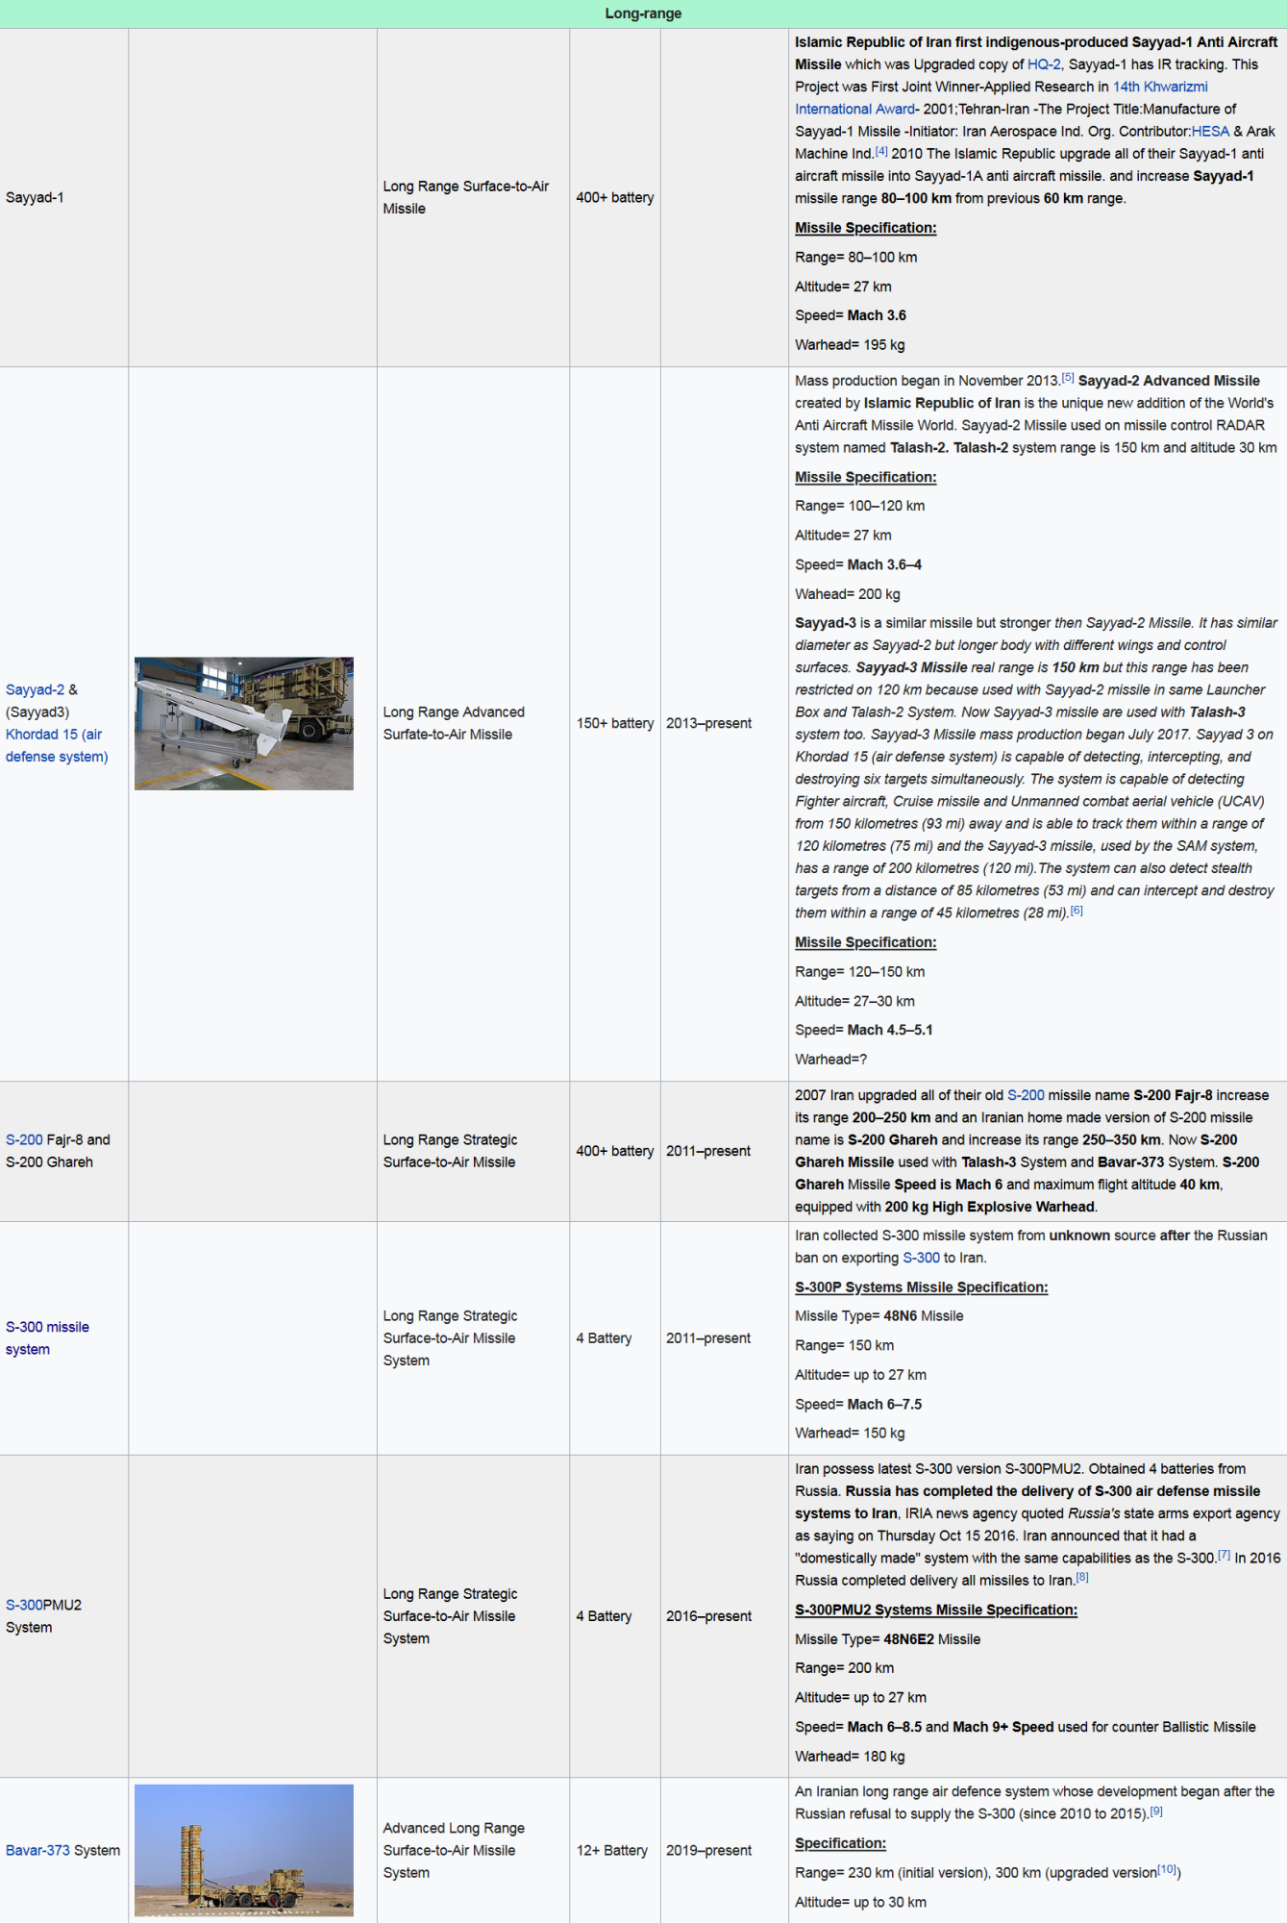Image resolution: width=1287 pixels, height=1923 pixels.
Task: Open citation reference [4]
Action: click(x=881, y=151)
